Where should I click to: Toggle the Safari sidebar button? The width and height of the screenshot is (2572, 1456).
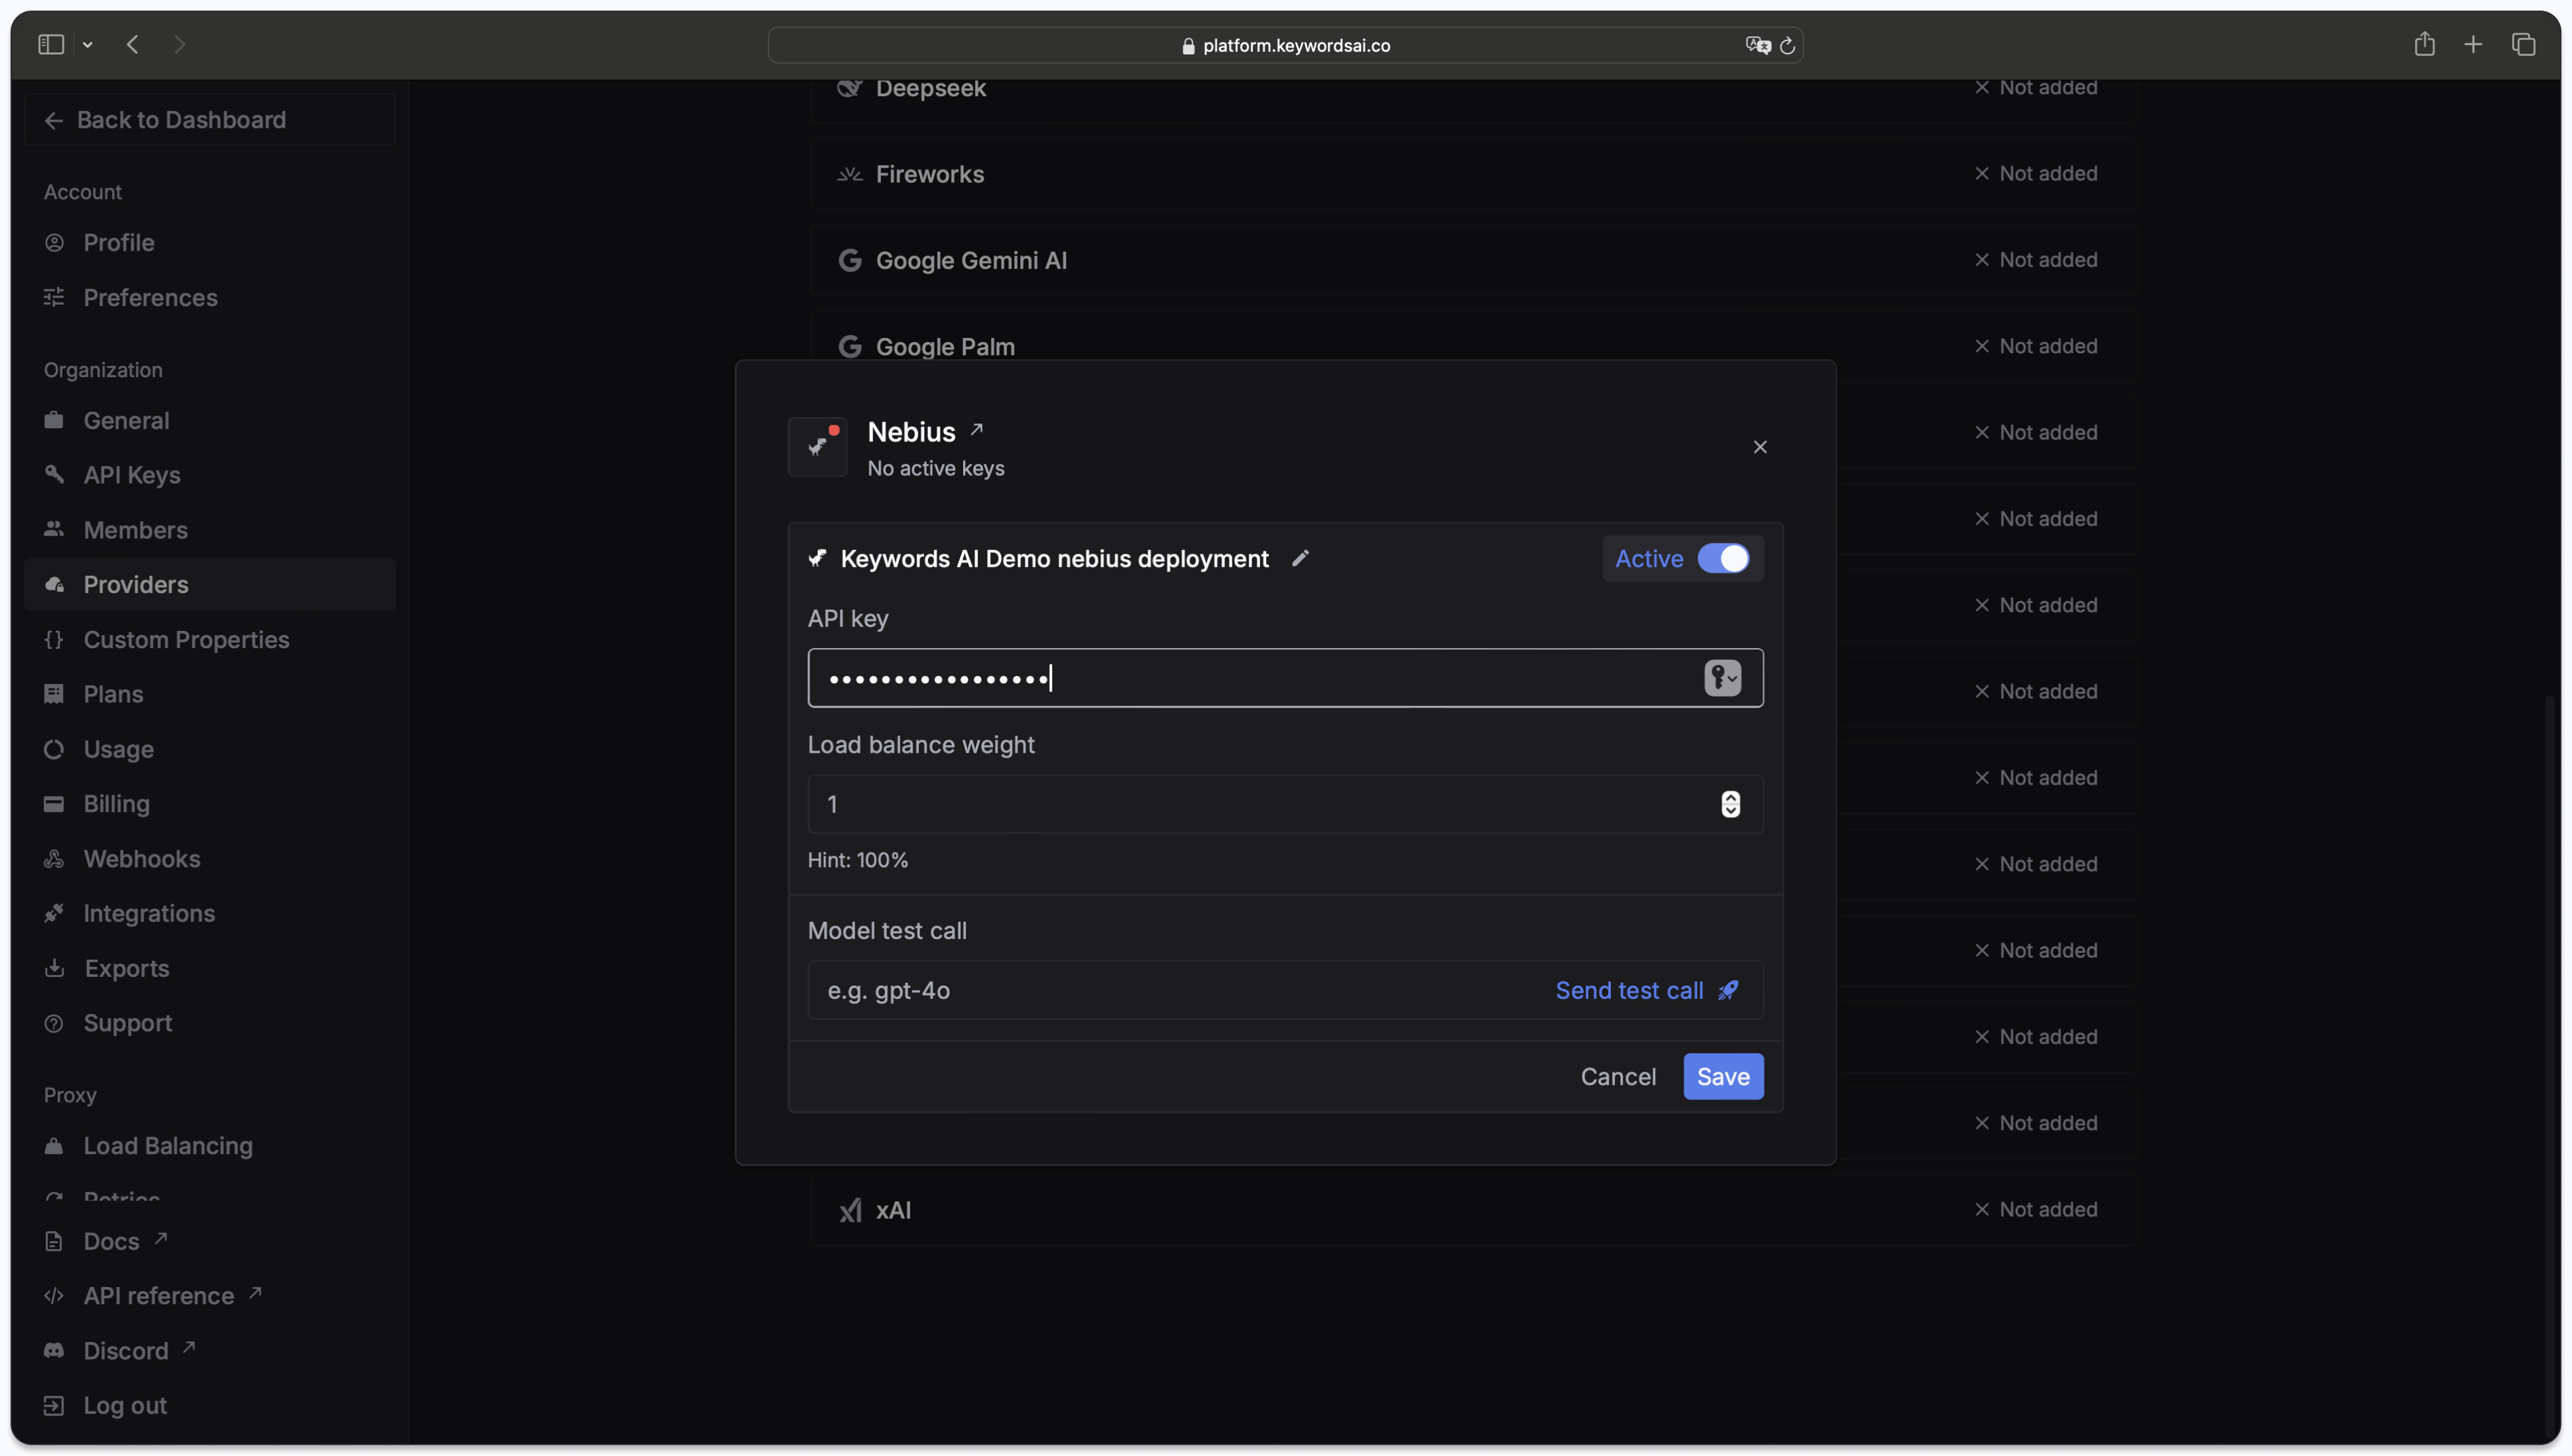tap(51, 45)
